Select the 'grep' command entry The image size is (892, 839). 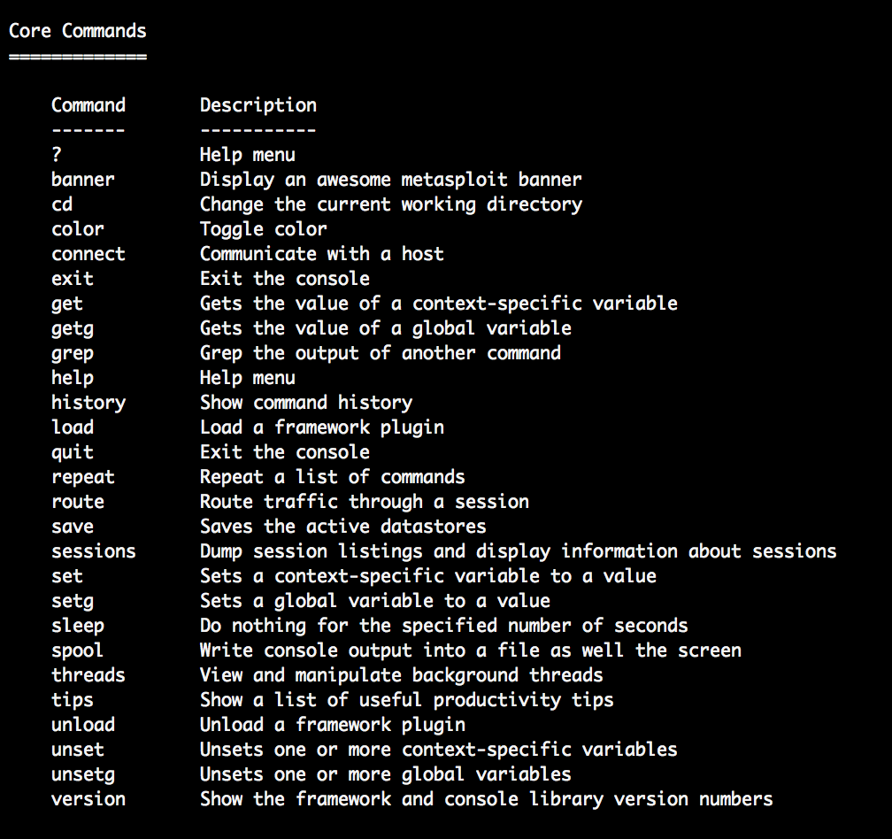coord(73,354)
